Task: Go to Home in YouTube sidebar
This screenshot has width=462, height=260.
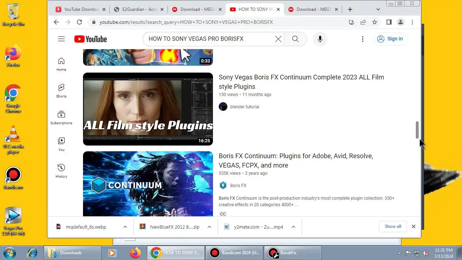Action: click(61, 64)
